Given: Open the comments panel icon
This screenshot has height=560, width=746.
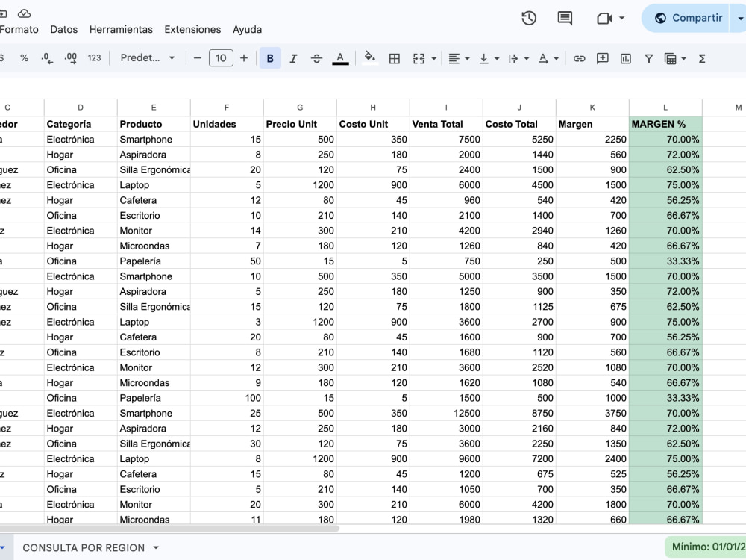Looking at the screenshot, I should [565, 18].
